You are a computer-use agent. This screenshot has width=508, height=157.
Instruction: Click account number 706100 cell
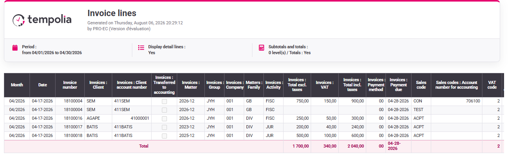point(456,101)
